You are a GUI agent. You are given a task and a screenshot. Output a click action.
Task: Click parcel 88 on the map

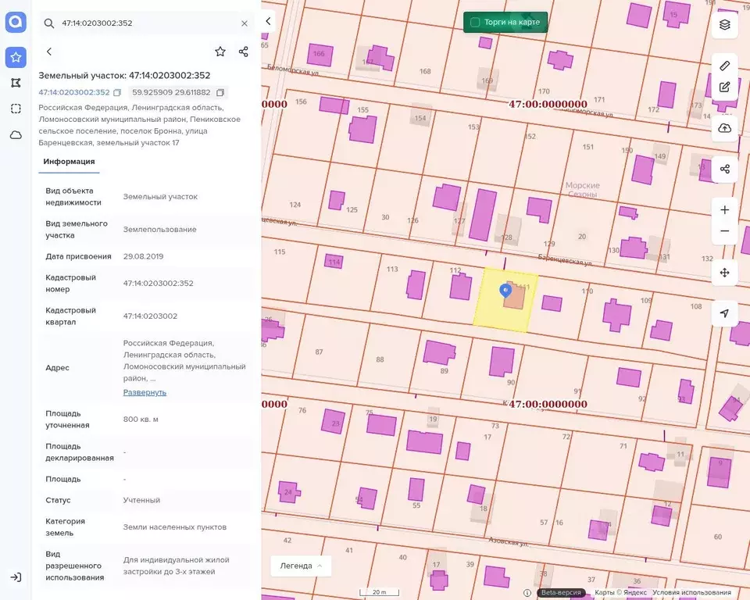(380, 360)
